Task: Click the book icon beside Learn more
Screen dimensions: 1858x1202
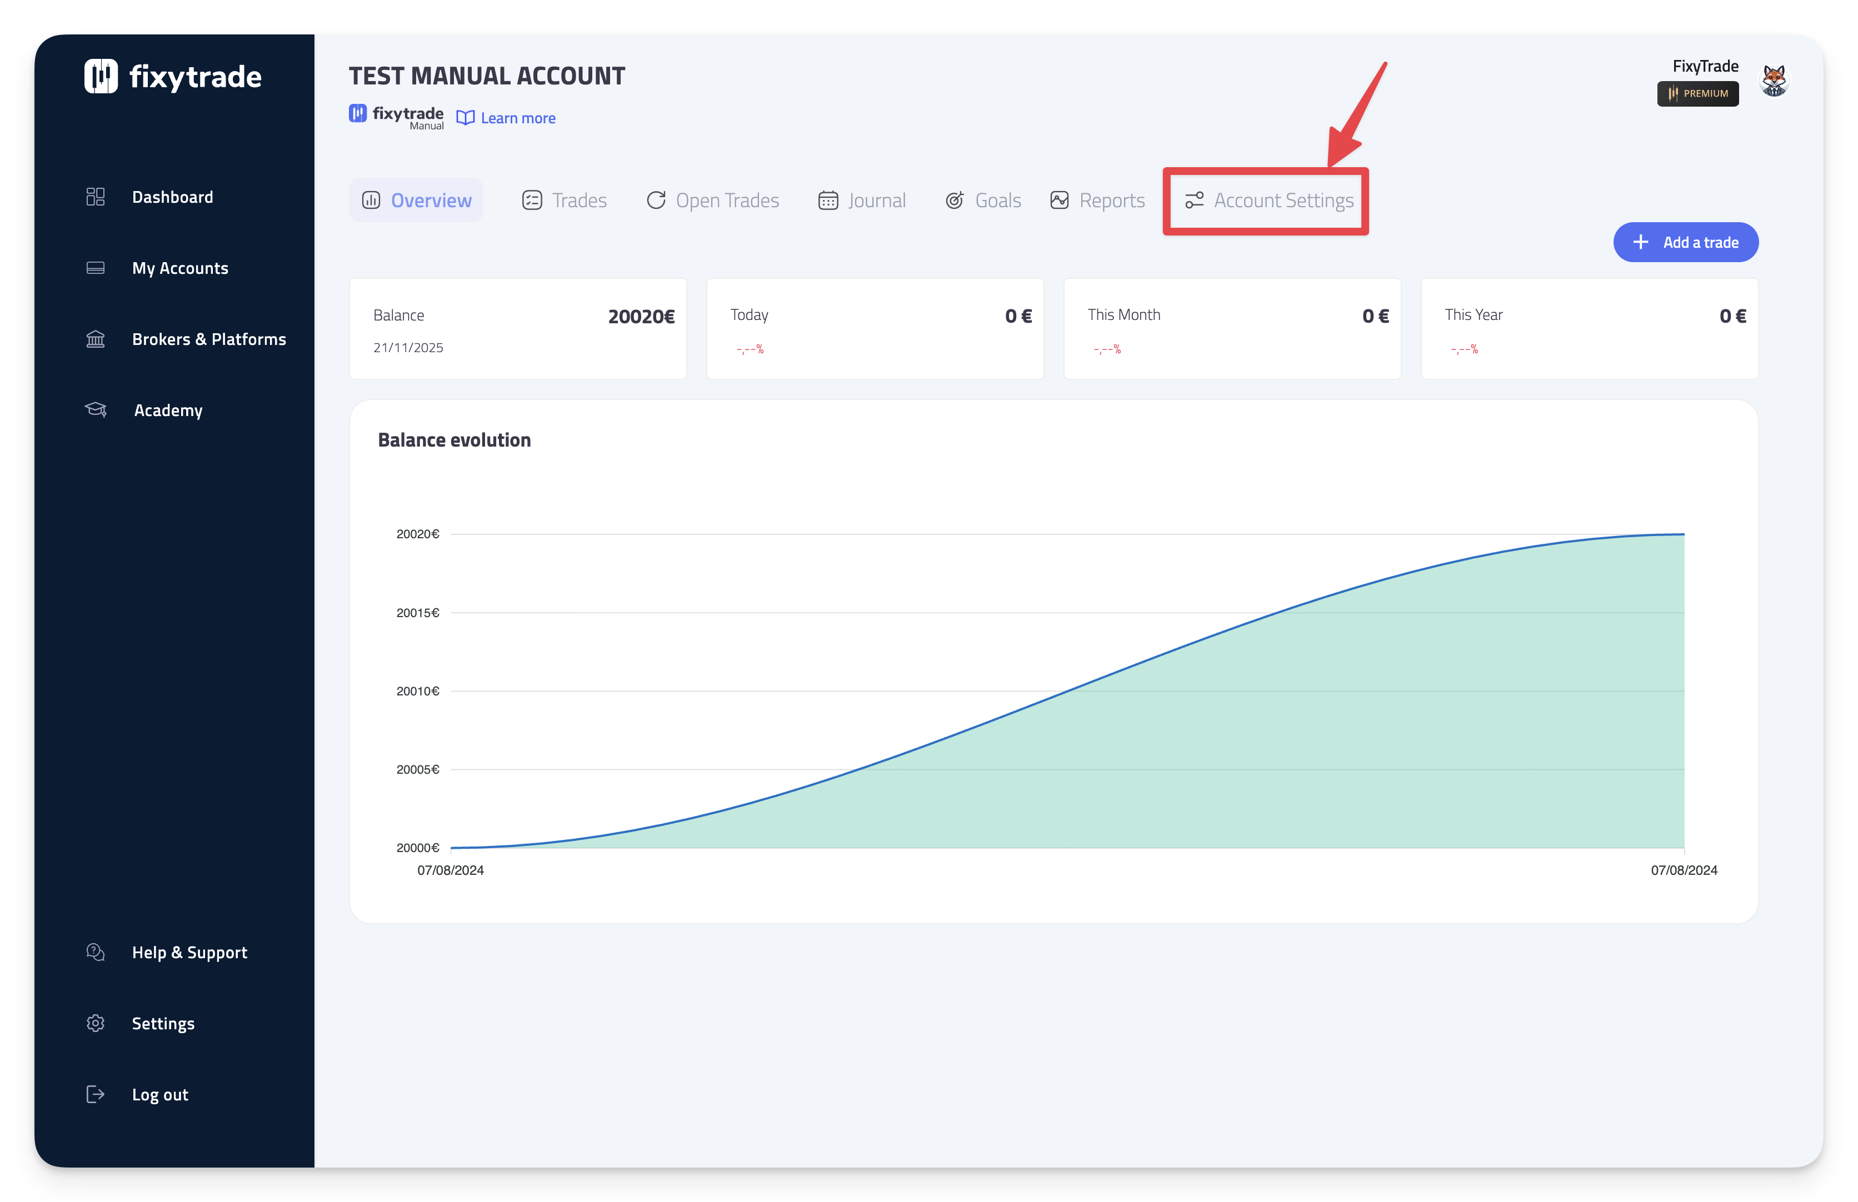Action: [x=465, y=118]
